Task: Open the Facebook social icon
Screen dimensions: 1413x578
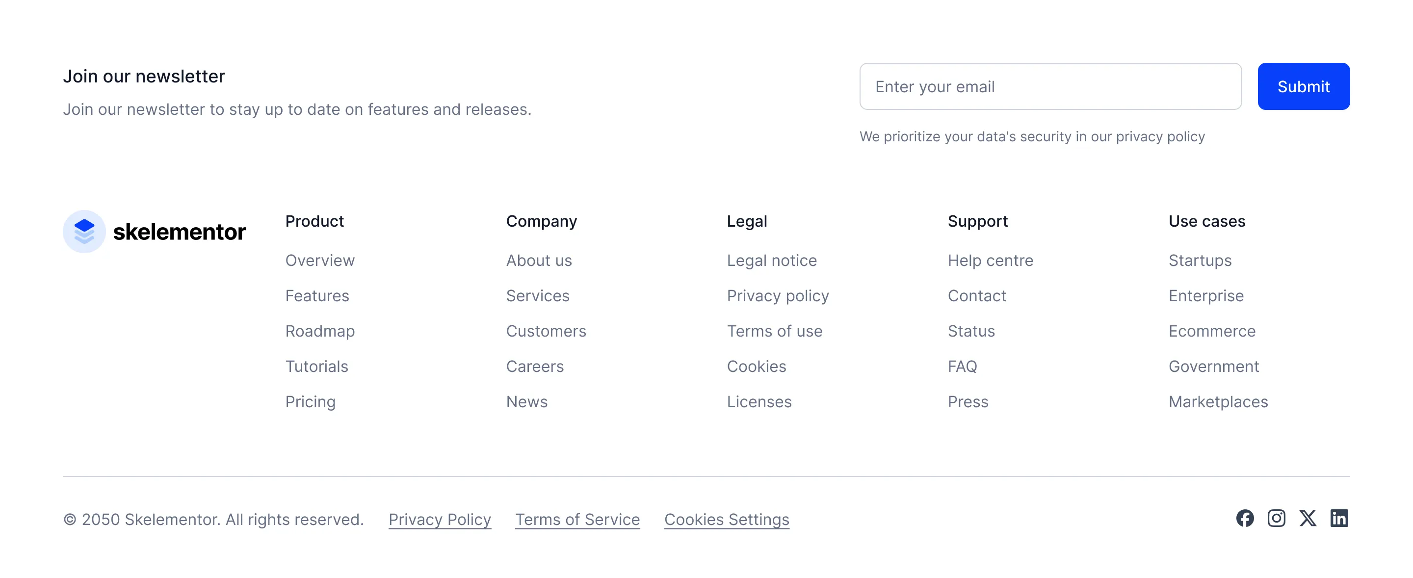Action: tap(1245, 518)
